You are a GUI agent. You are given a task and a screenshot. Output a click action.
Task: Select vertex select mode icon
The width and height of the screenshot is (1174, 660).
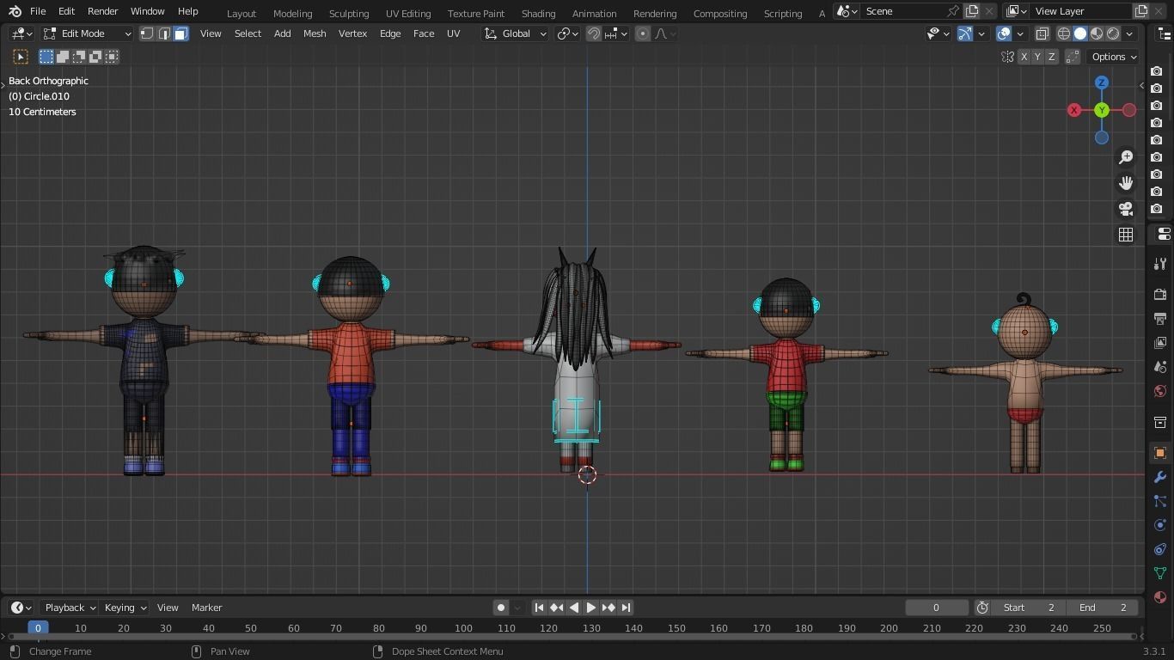(147, 34)
